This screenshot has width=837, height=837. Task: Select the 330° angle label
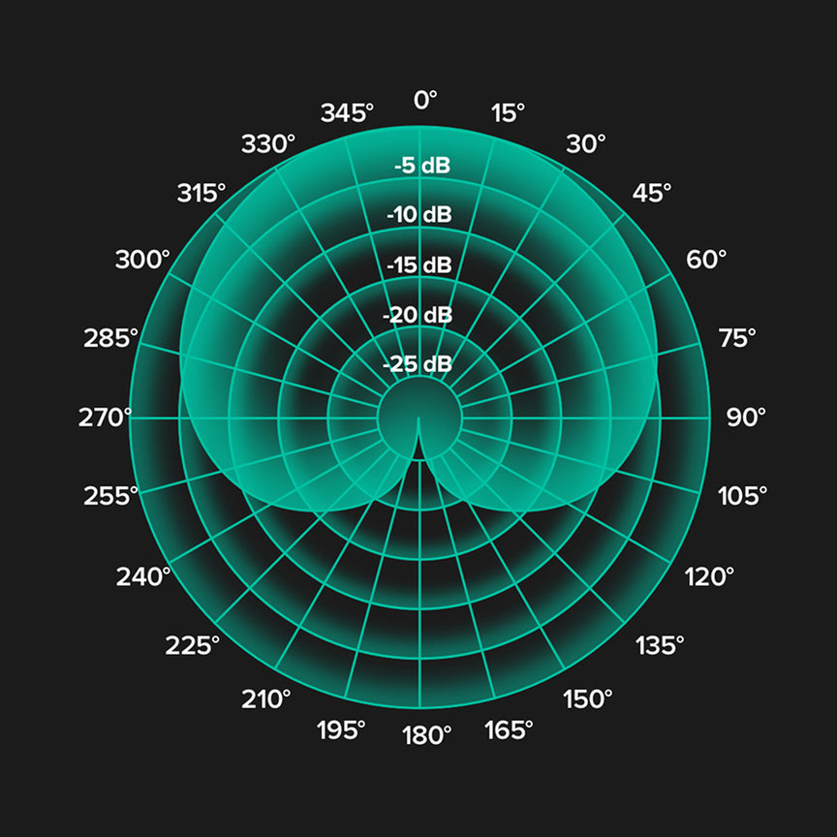pos(268,144)
